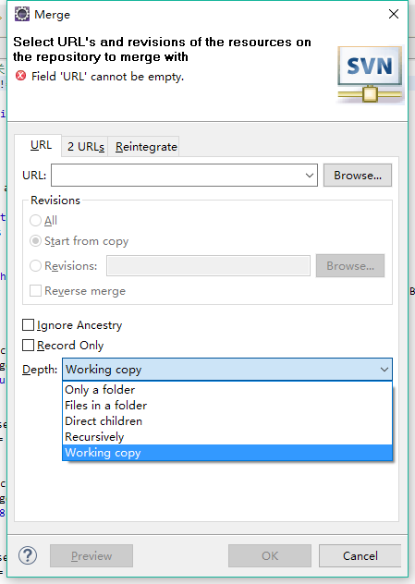Viewport: 415px width, 584px height.
Task: Open the Reintegrate tab
Action: 146,147
